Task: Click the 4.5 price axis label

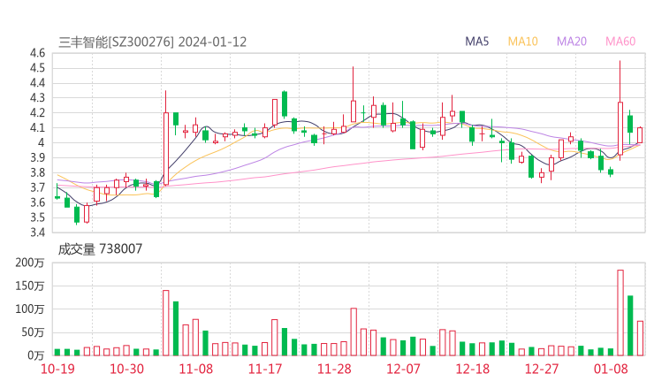Action: coord(37,68)
